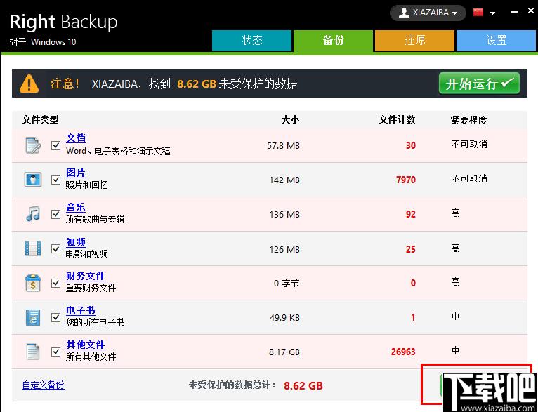Click the 57.8 MB size value
The image size is (538, 412).
[284, 146]
